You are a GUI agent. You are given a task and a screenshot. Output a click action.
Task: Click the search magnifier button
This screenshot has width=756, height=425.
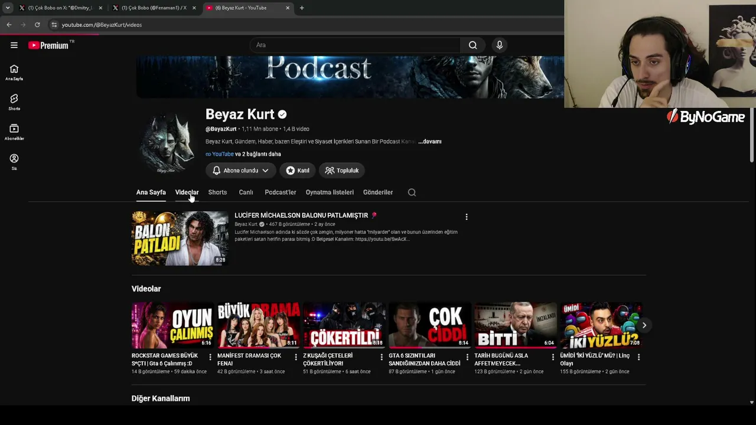click(x=472, y=45)
